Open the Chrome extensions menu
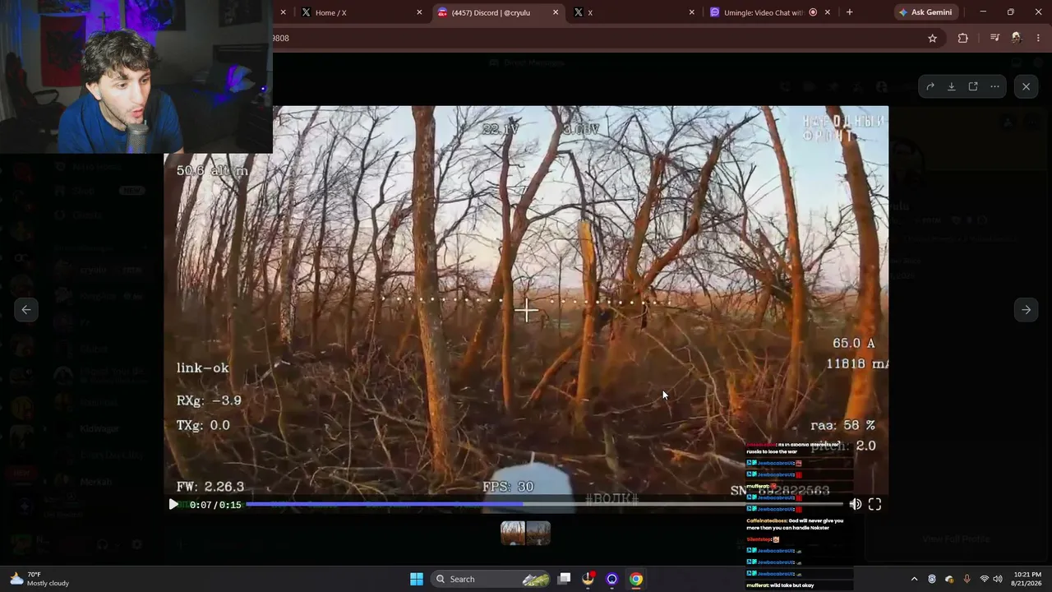This screenshot has width=1052, height=592. pos(962,38)
